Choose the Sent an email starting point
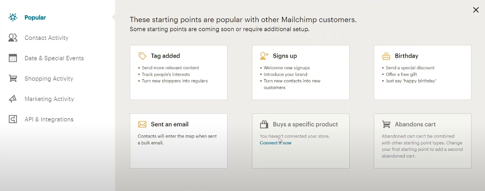 click(x=179, y=141)
